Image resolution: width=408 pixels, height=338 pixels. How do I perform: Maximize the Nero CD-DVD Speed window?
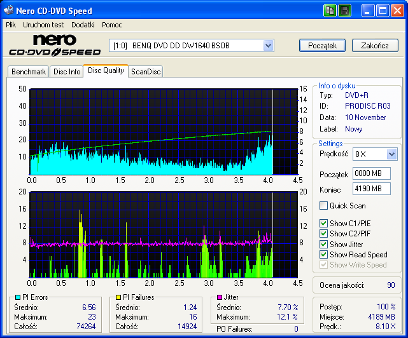pyautogui.click(x=383, y=11)
